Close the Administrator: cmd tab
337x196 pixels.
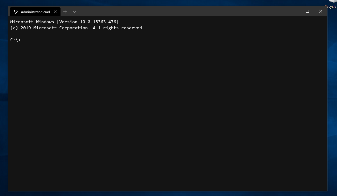(55, 12)
